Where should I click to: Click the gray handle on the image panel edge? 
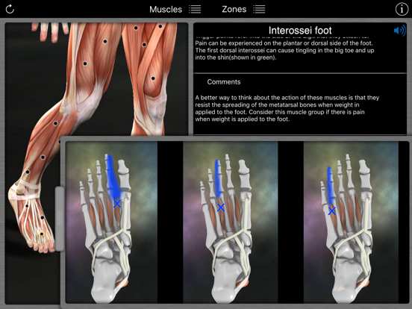(x=60, y=219)
